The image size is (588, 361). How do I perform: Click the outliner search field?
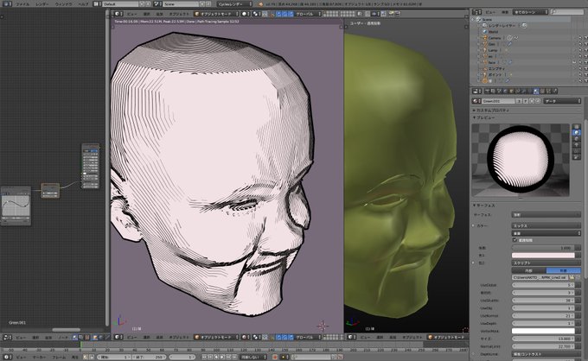point(567,12)
